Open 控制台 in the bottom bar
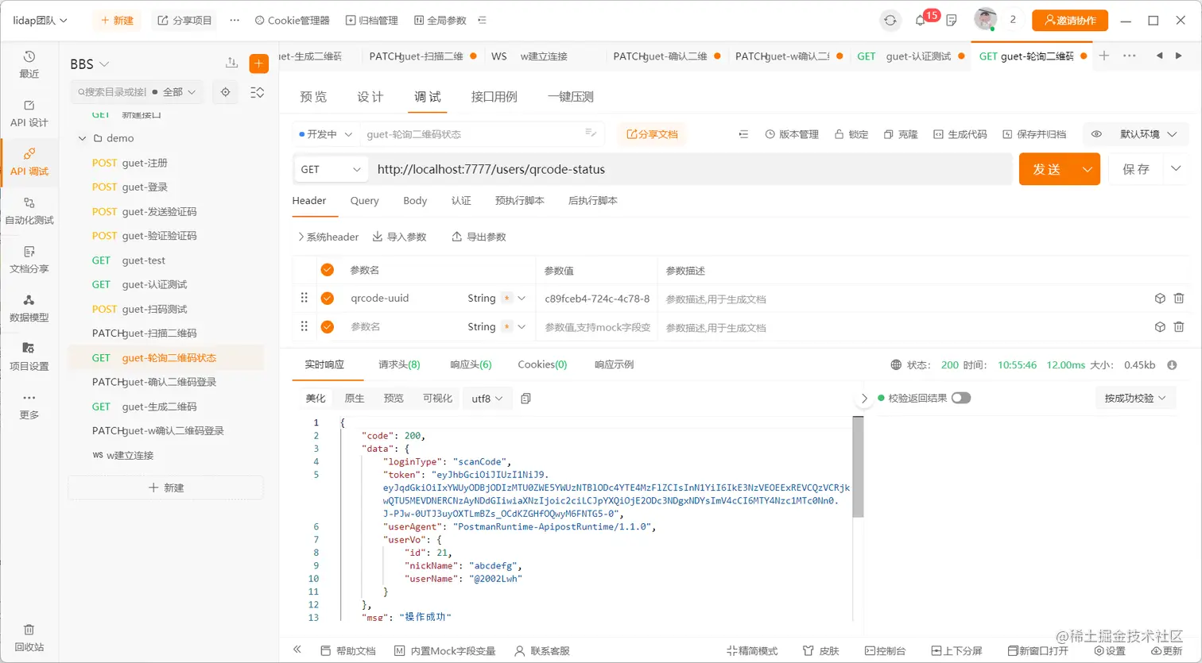This screenshot has width=1202, height=663. 885,651
